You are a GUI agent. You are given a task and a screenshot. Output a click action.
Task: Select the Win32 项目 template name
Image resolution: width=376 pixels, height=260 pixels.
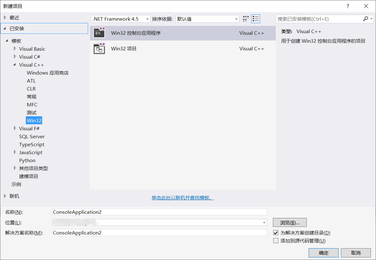pyautogui.click(x=124, y=49)
